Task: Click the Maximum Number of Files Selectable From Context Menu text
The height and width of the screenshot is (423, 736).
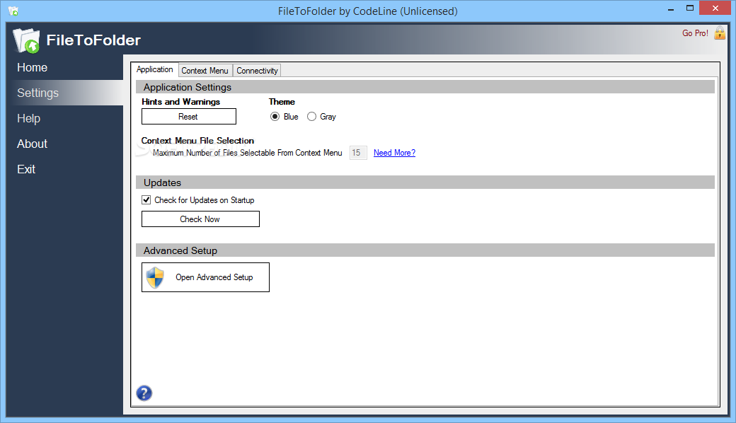Action: (x=248, y=152)
